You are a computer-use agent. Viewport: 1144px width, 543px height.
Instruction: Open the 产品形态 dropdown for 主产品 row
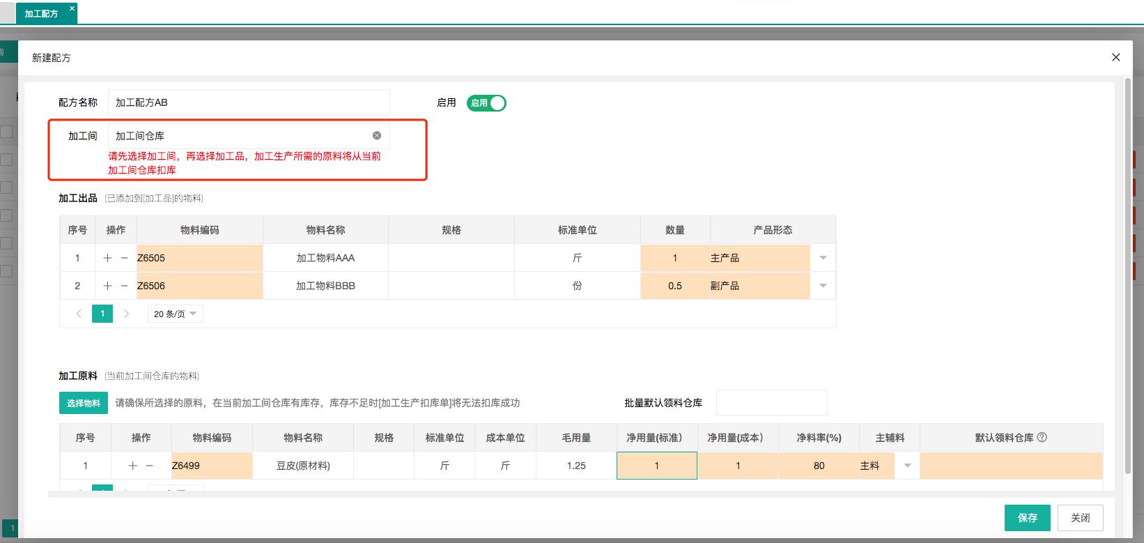(823, 258)
